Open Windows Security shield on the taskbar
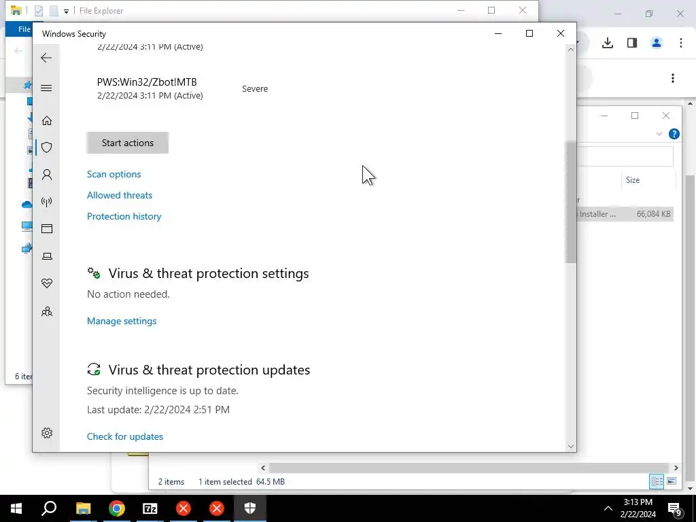 (x=250, y=508)
